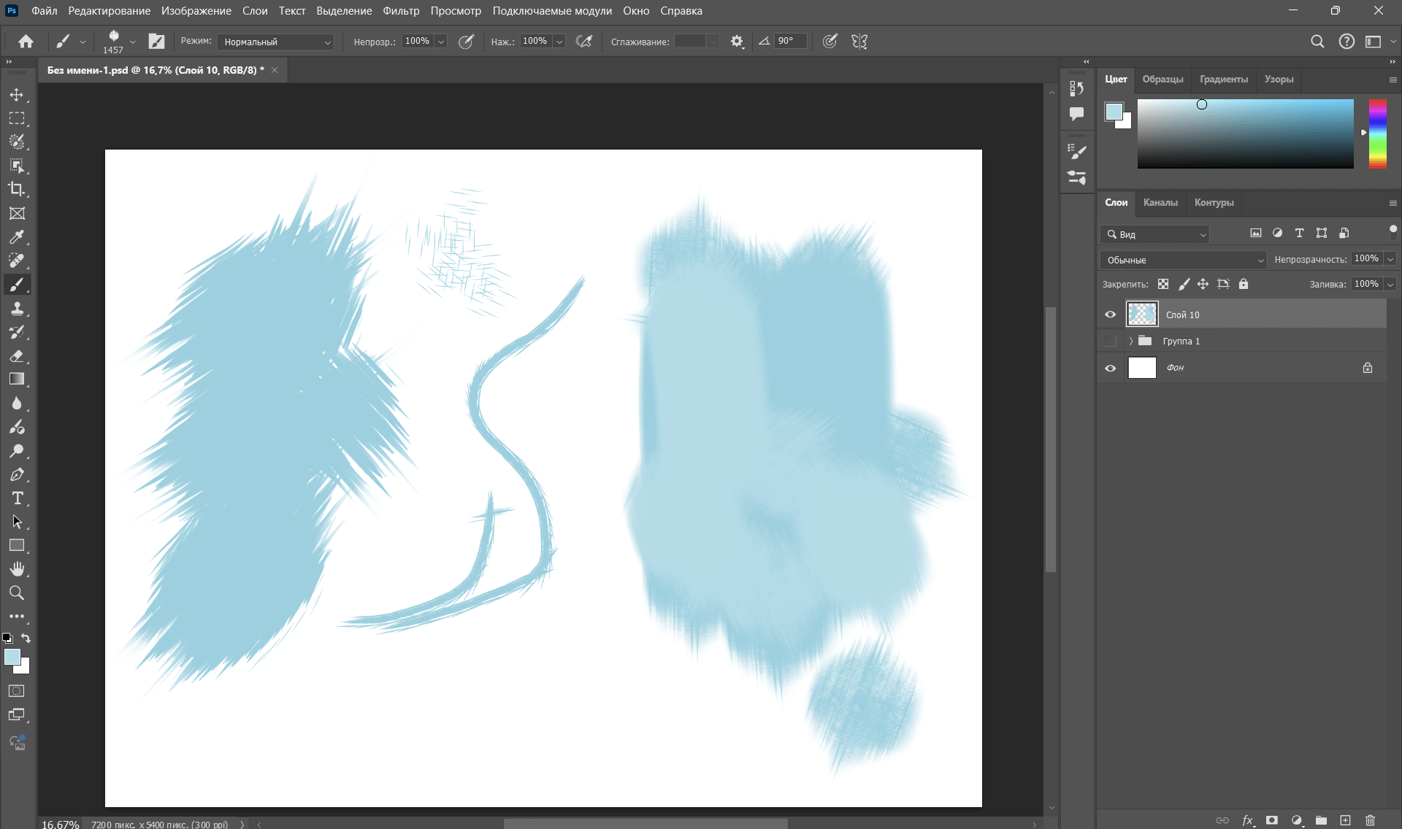Select the Object Selection tool

click(17, 166)
